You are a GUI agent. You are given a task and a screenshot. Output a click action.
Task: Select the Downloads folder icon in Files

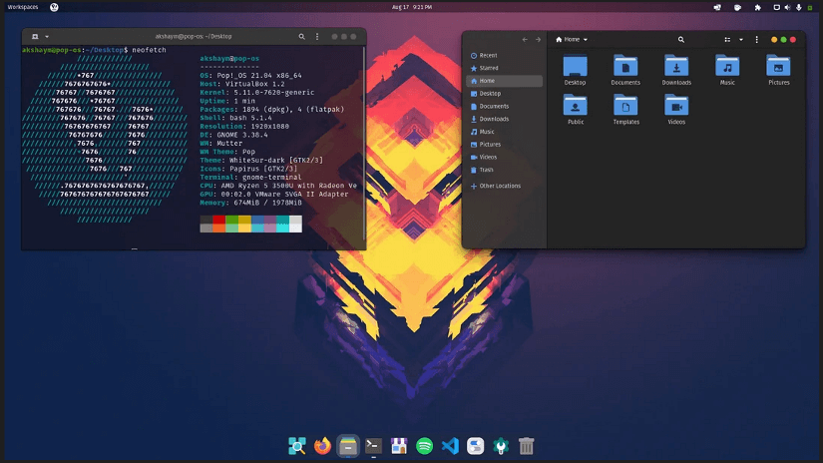click(x=676, y=66)
